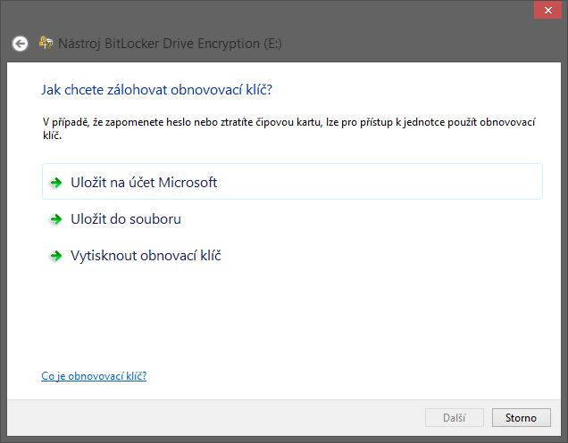Image resolution: width=568 pixels, height=443 pixels.
Task: Click the description paragraph starting V případě
Action: [288, 128]
